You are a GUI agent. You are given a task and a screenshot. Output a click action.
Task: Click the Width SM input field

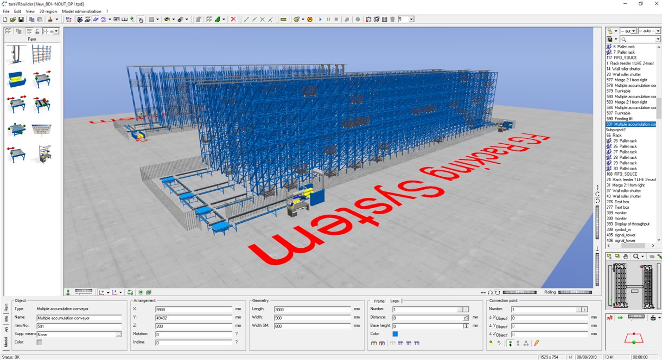pos(313,326)
